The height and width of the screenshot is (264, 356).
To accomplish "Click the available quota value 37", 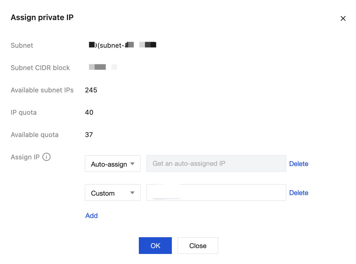I will click(89, 135).
